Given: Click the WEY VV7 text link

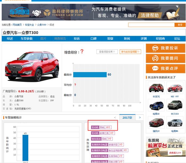Looking at the screenshot, I should click(x=175, y=97).
